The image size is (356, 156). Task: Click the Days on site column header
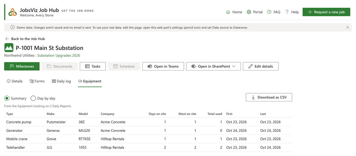pos(157,114)
